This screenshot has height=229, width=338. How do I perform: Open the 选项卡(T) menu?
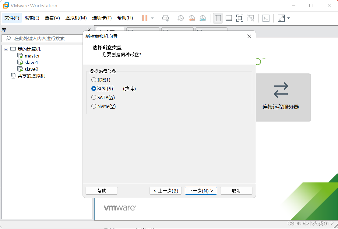pos(102,18)
